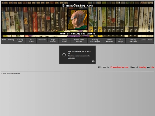Screen dimensions: 155x116
Task: Open the Links nav item
Action: pos(143,40)
